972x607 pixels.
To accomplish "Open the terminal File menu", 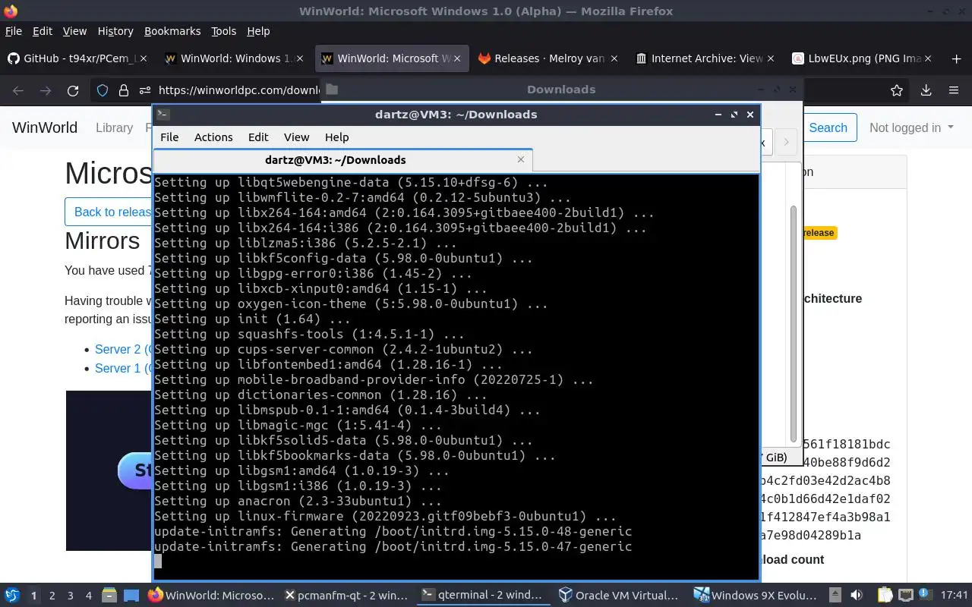I will coord(169,137).
